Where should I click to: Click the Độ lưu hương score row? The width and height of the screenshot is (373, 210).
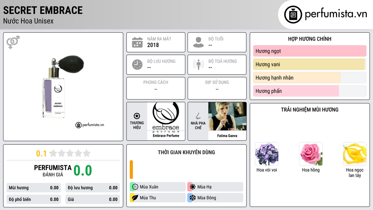coord(93,188)
